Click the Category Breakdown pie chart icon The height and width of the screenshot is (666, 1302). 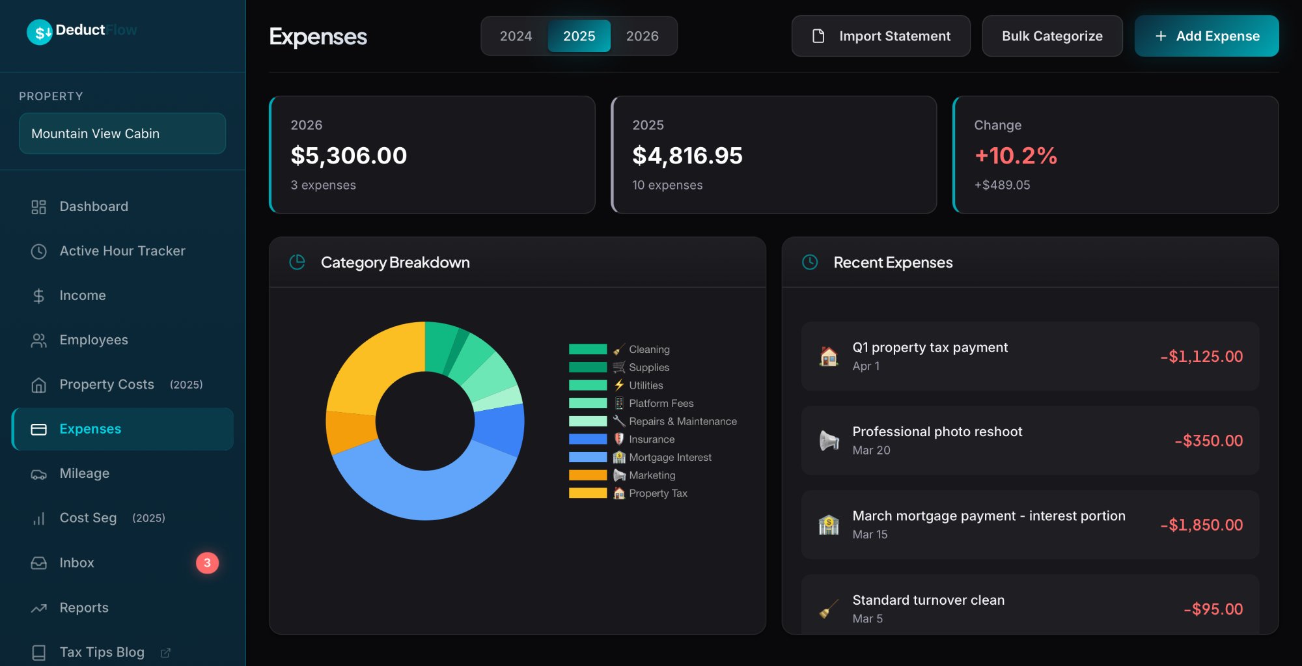tap(298, 262)
